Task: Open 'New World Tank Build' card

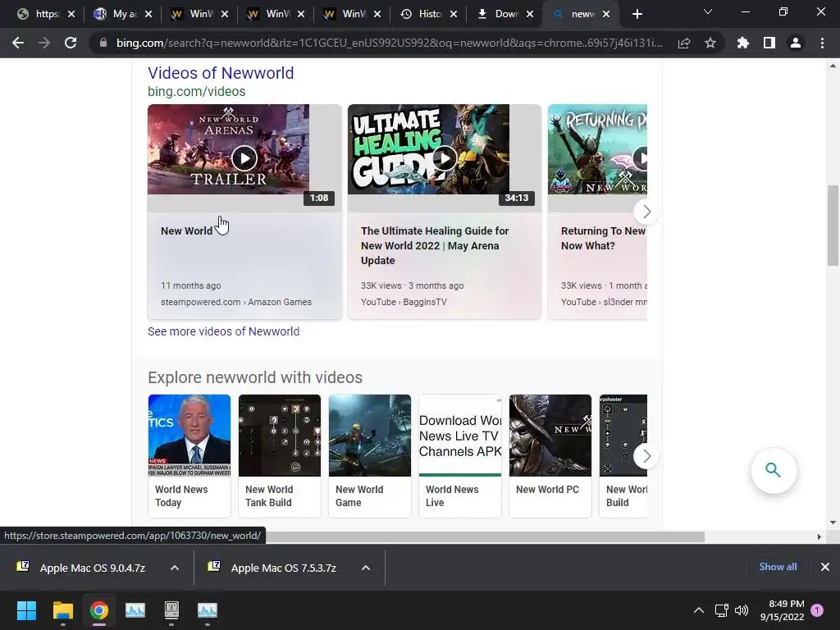Action: pyautogui.click(x=280, y=456)
